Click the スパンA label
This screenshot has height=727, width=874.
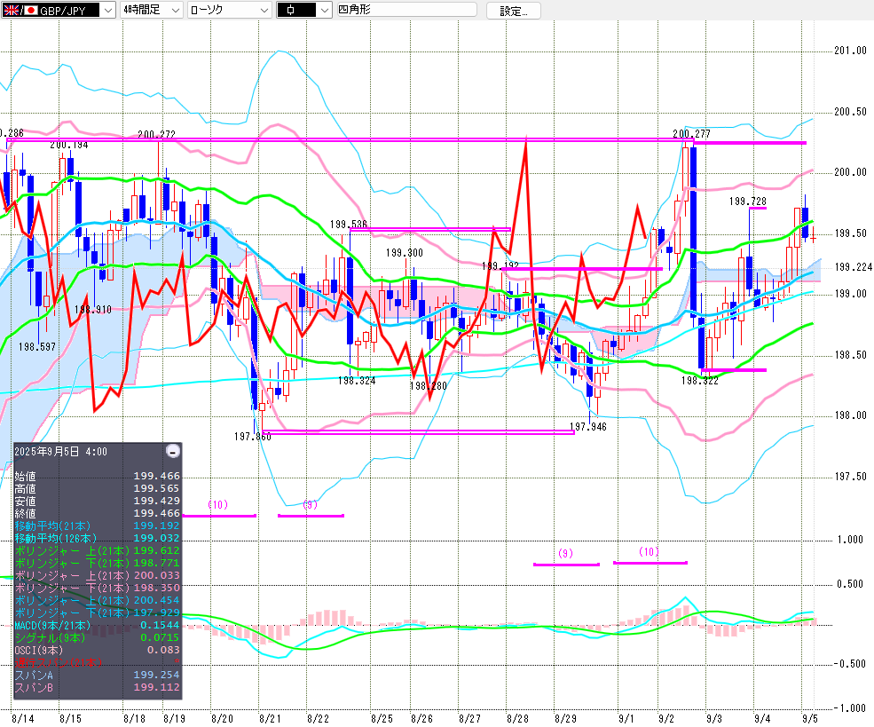pos(34,675)
